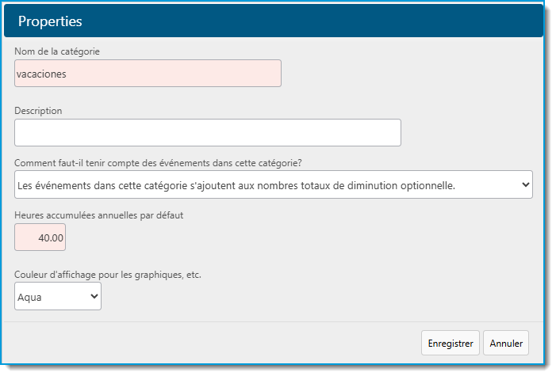Click the Nom de la catégorie field
The height and width of the screenshot is (376, 556).
148,74
